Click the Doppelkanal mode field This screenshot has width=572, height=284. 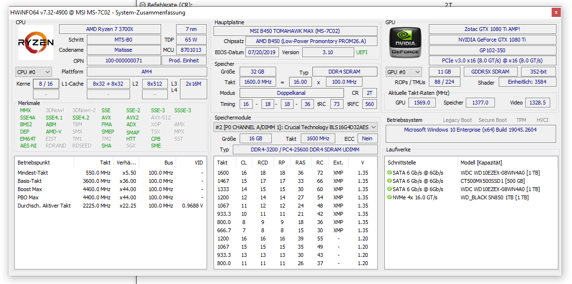tap(292, 93)
